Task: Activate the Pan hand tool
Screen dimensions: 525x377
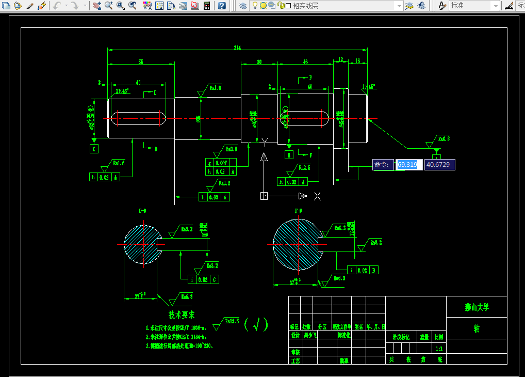Action: 97,5
